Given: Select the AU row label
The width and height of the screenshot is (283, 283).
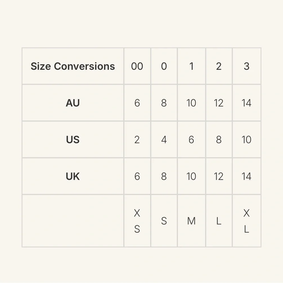Looking at the screenshot, I should click(x=73, y=103).
